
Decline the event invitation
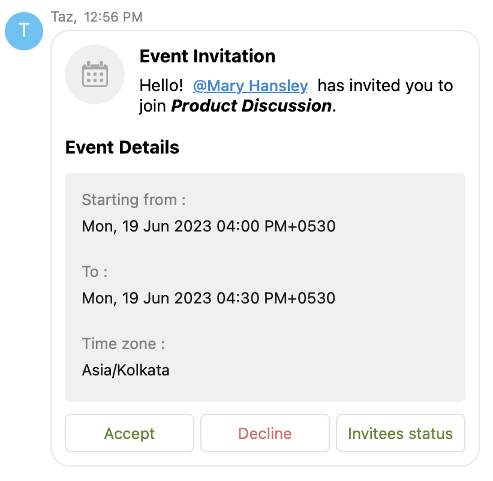pos(264,434)
